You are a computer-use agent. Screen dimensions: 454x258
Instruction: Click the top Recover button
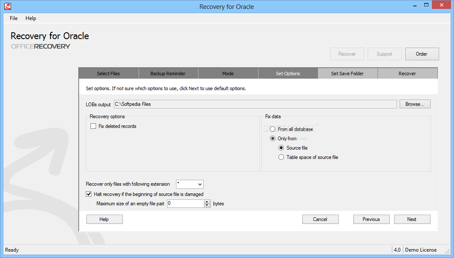point(347,54)
